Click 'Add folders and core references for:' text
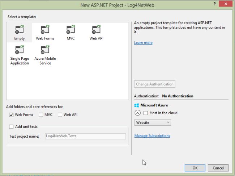235x176 pixels. pyautogui.click(x=35, y=107)
